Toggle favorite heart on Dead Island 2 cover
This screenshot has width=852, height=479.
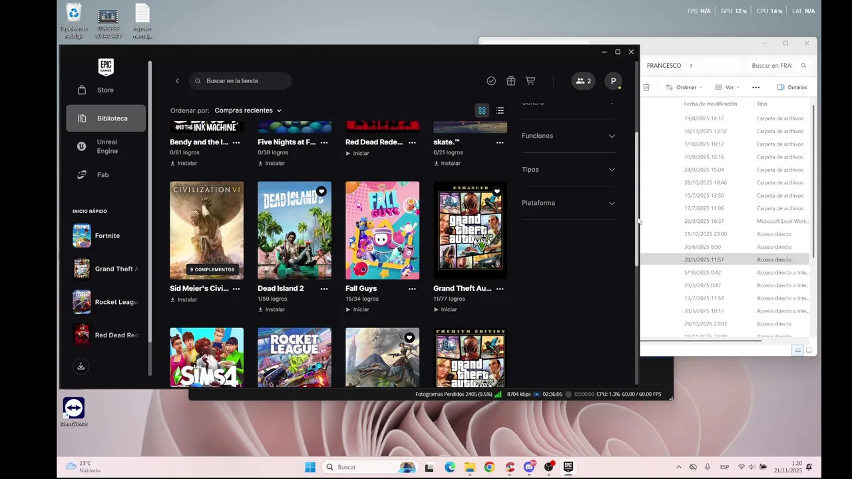[321, 192]
